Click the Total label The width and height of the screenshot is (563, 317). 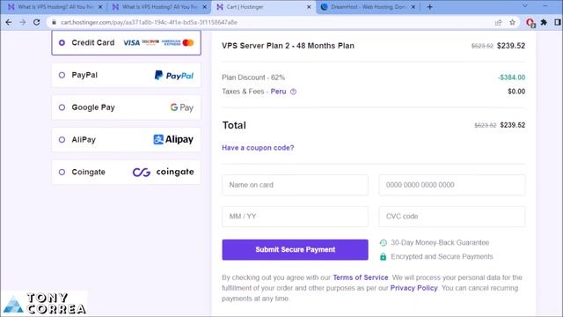pyautogui.click(x=234, y=125)
